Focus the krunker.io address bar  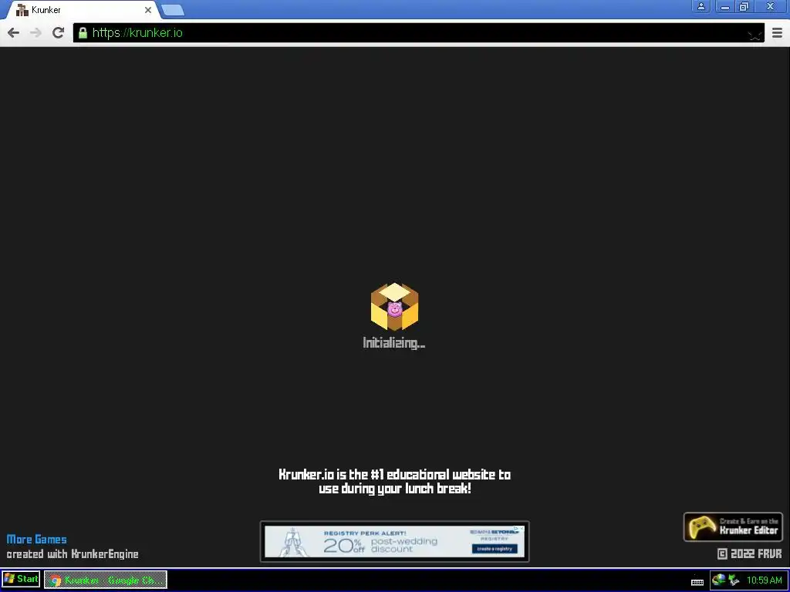pyautogui.click(x=418, y=32)
